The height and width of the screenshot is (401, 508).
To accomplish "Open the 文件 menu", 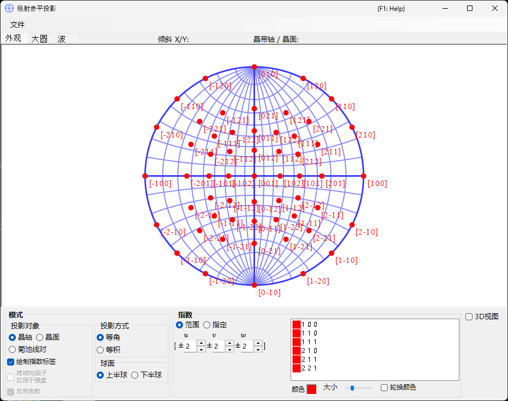I will pos(17,25).
